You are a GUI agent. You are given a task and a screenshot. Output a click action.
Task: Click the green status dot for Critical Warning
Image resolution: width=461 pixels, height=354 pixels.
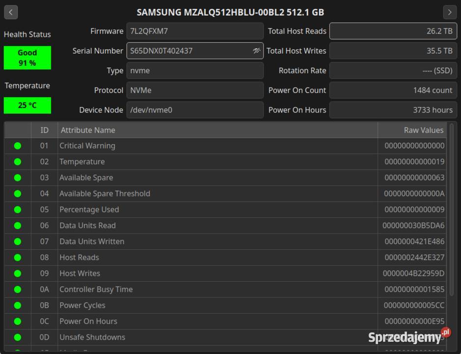pyautogui.click(x=18, y=146)
